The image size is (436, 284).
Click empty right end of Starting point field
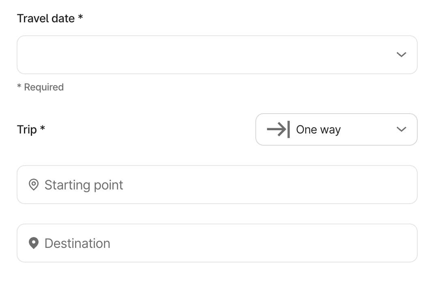390,185
